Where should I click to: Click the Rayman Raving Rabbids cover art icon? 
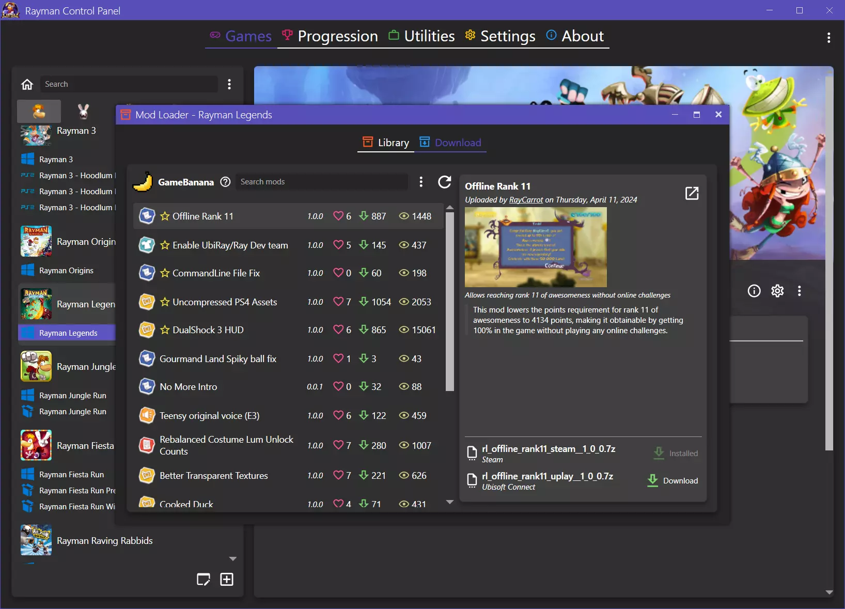coord(36,540)
